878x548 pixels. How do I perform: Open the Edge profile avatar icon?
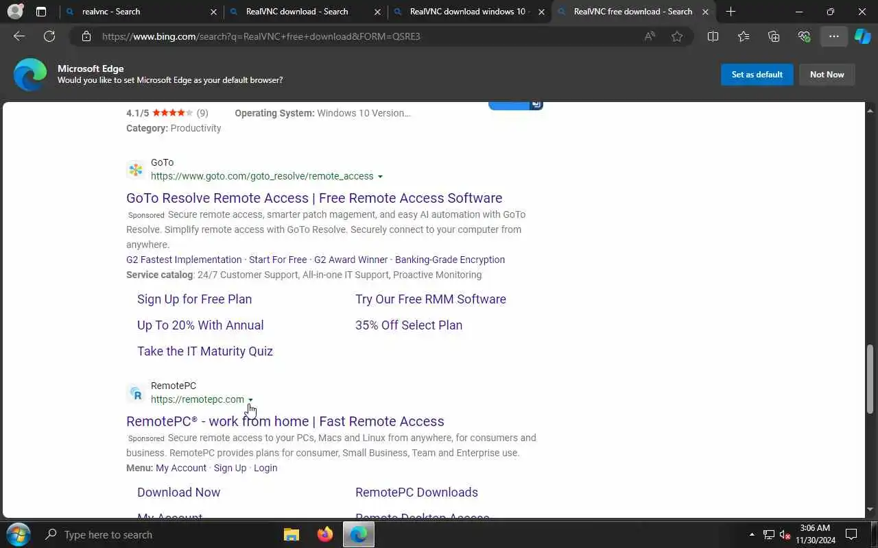[x=15, y=12]
